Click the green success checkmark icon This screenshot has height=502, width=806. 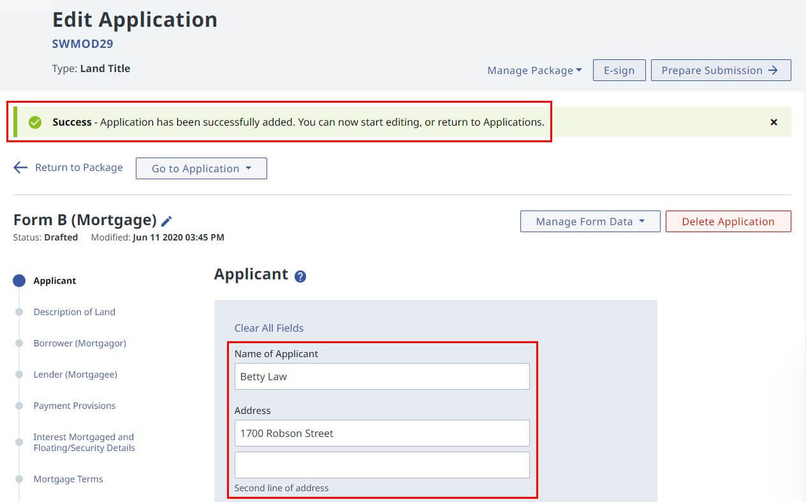click(35, 122)
